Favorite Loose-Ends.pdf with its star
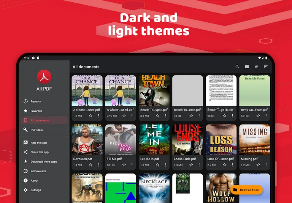The image size is (292, 203). 191,165
